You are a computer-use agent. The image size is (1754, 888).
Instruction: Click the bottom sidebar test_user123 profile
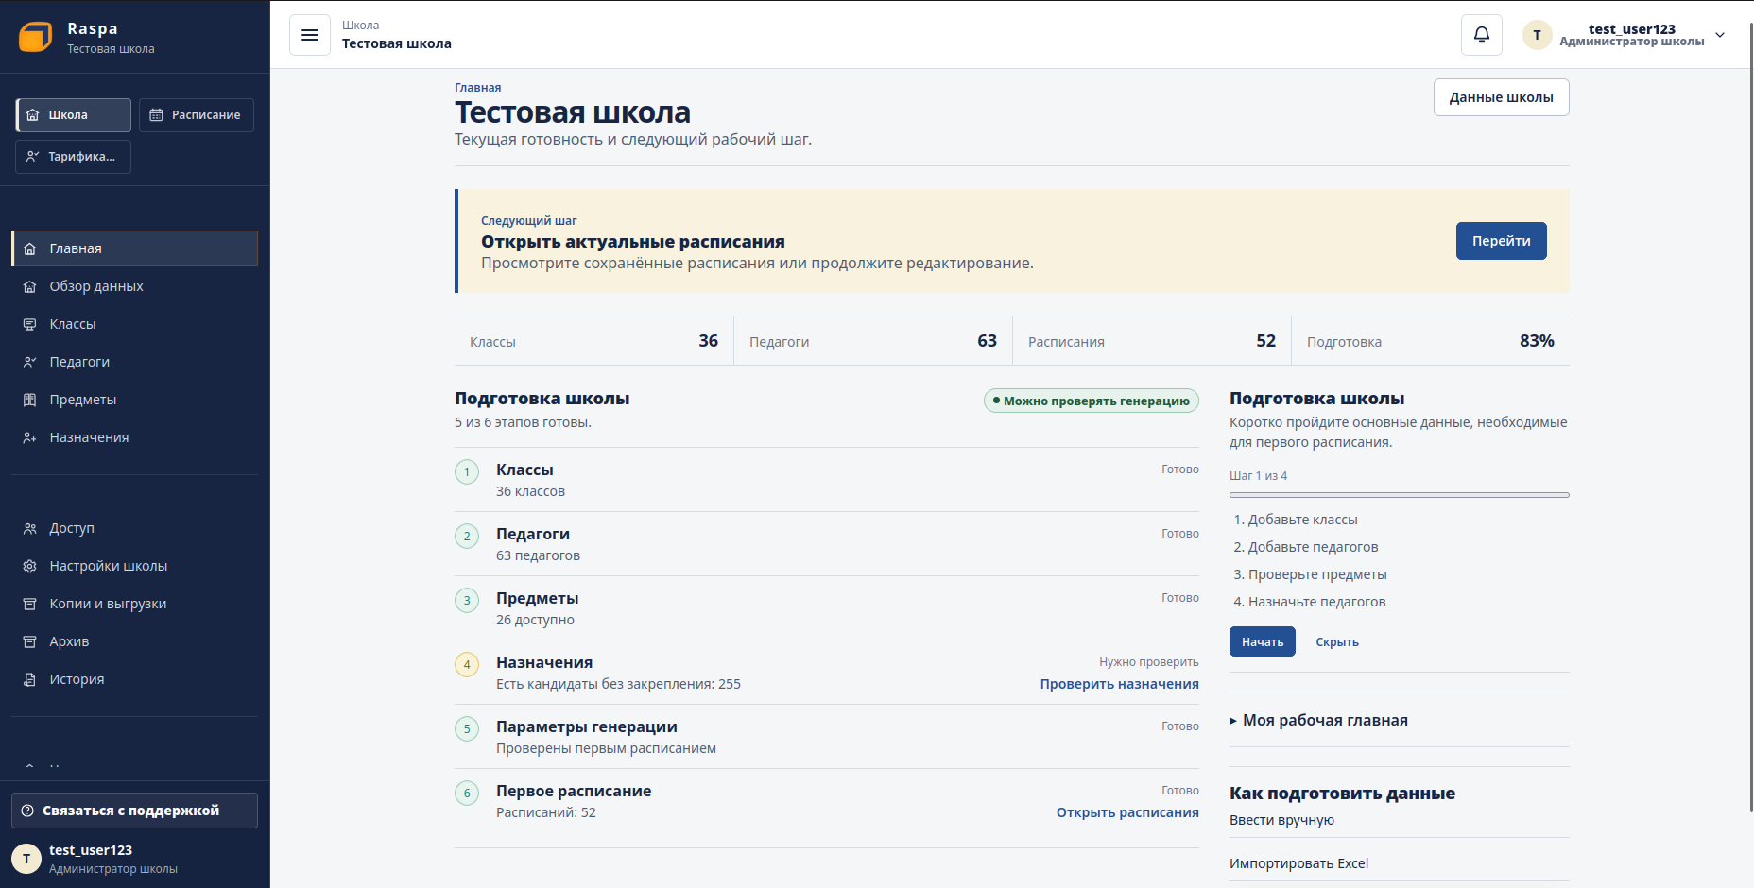(134, 859)
